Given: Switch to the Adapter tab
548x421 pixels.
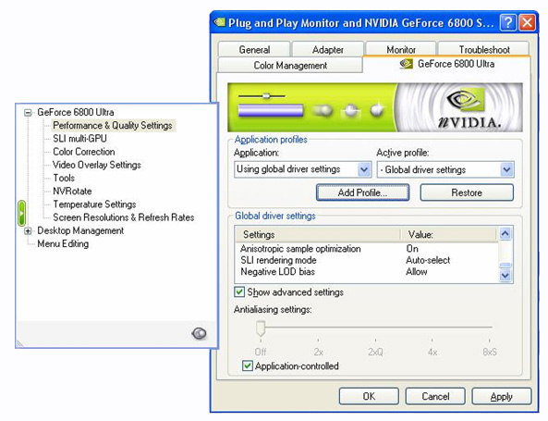Looking at the screenshot, I should click(x=328, y=50).
